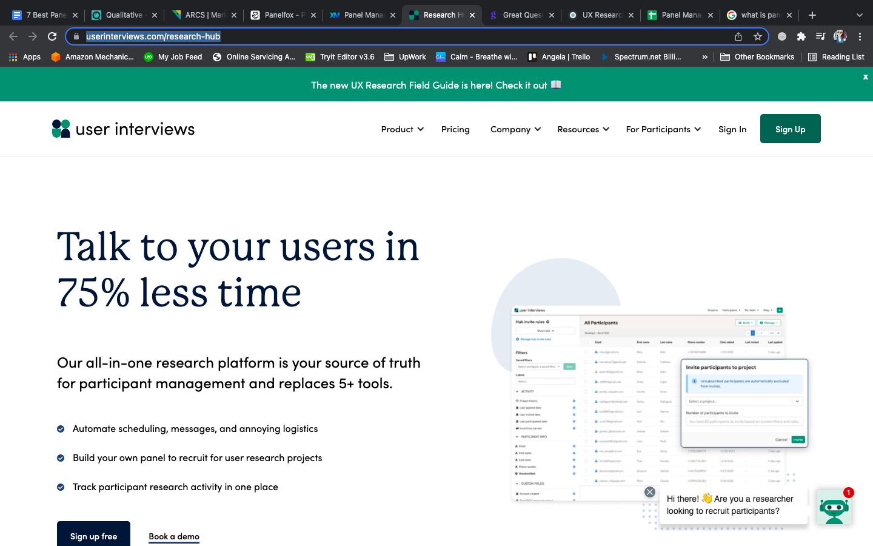Expand the Resources dropdown menu

583,129
